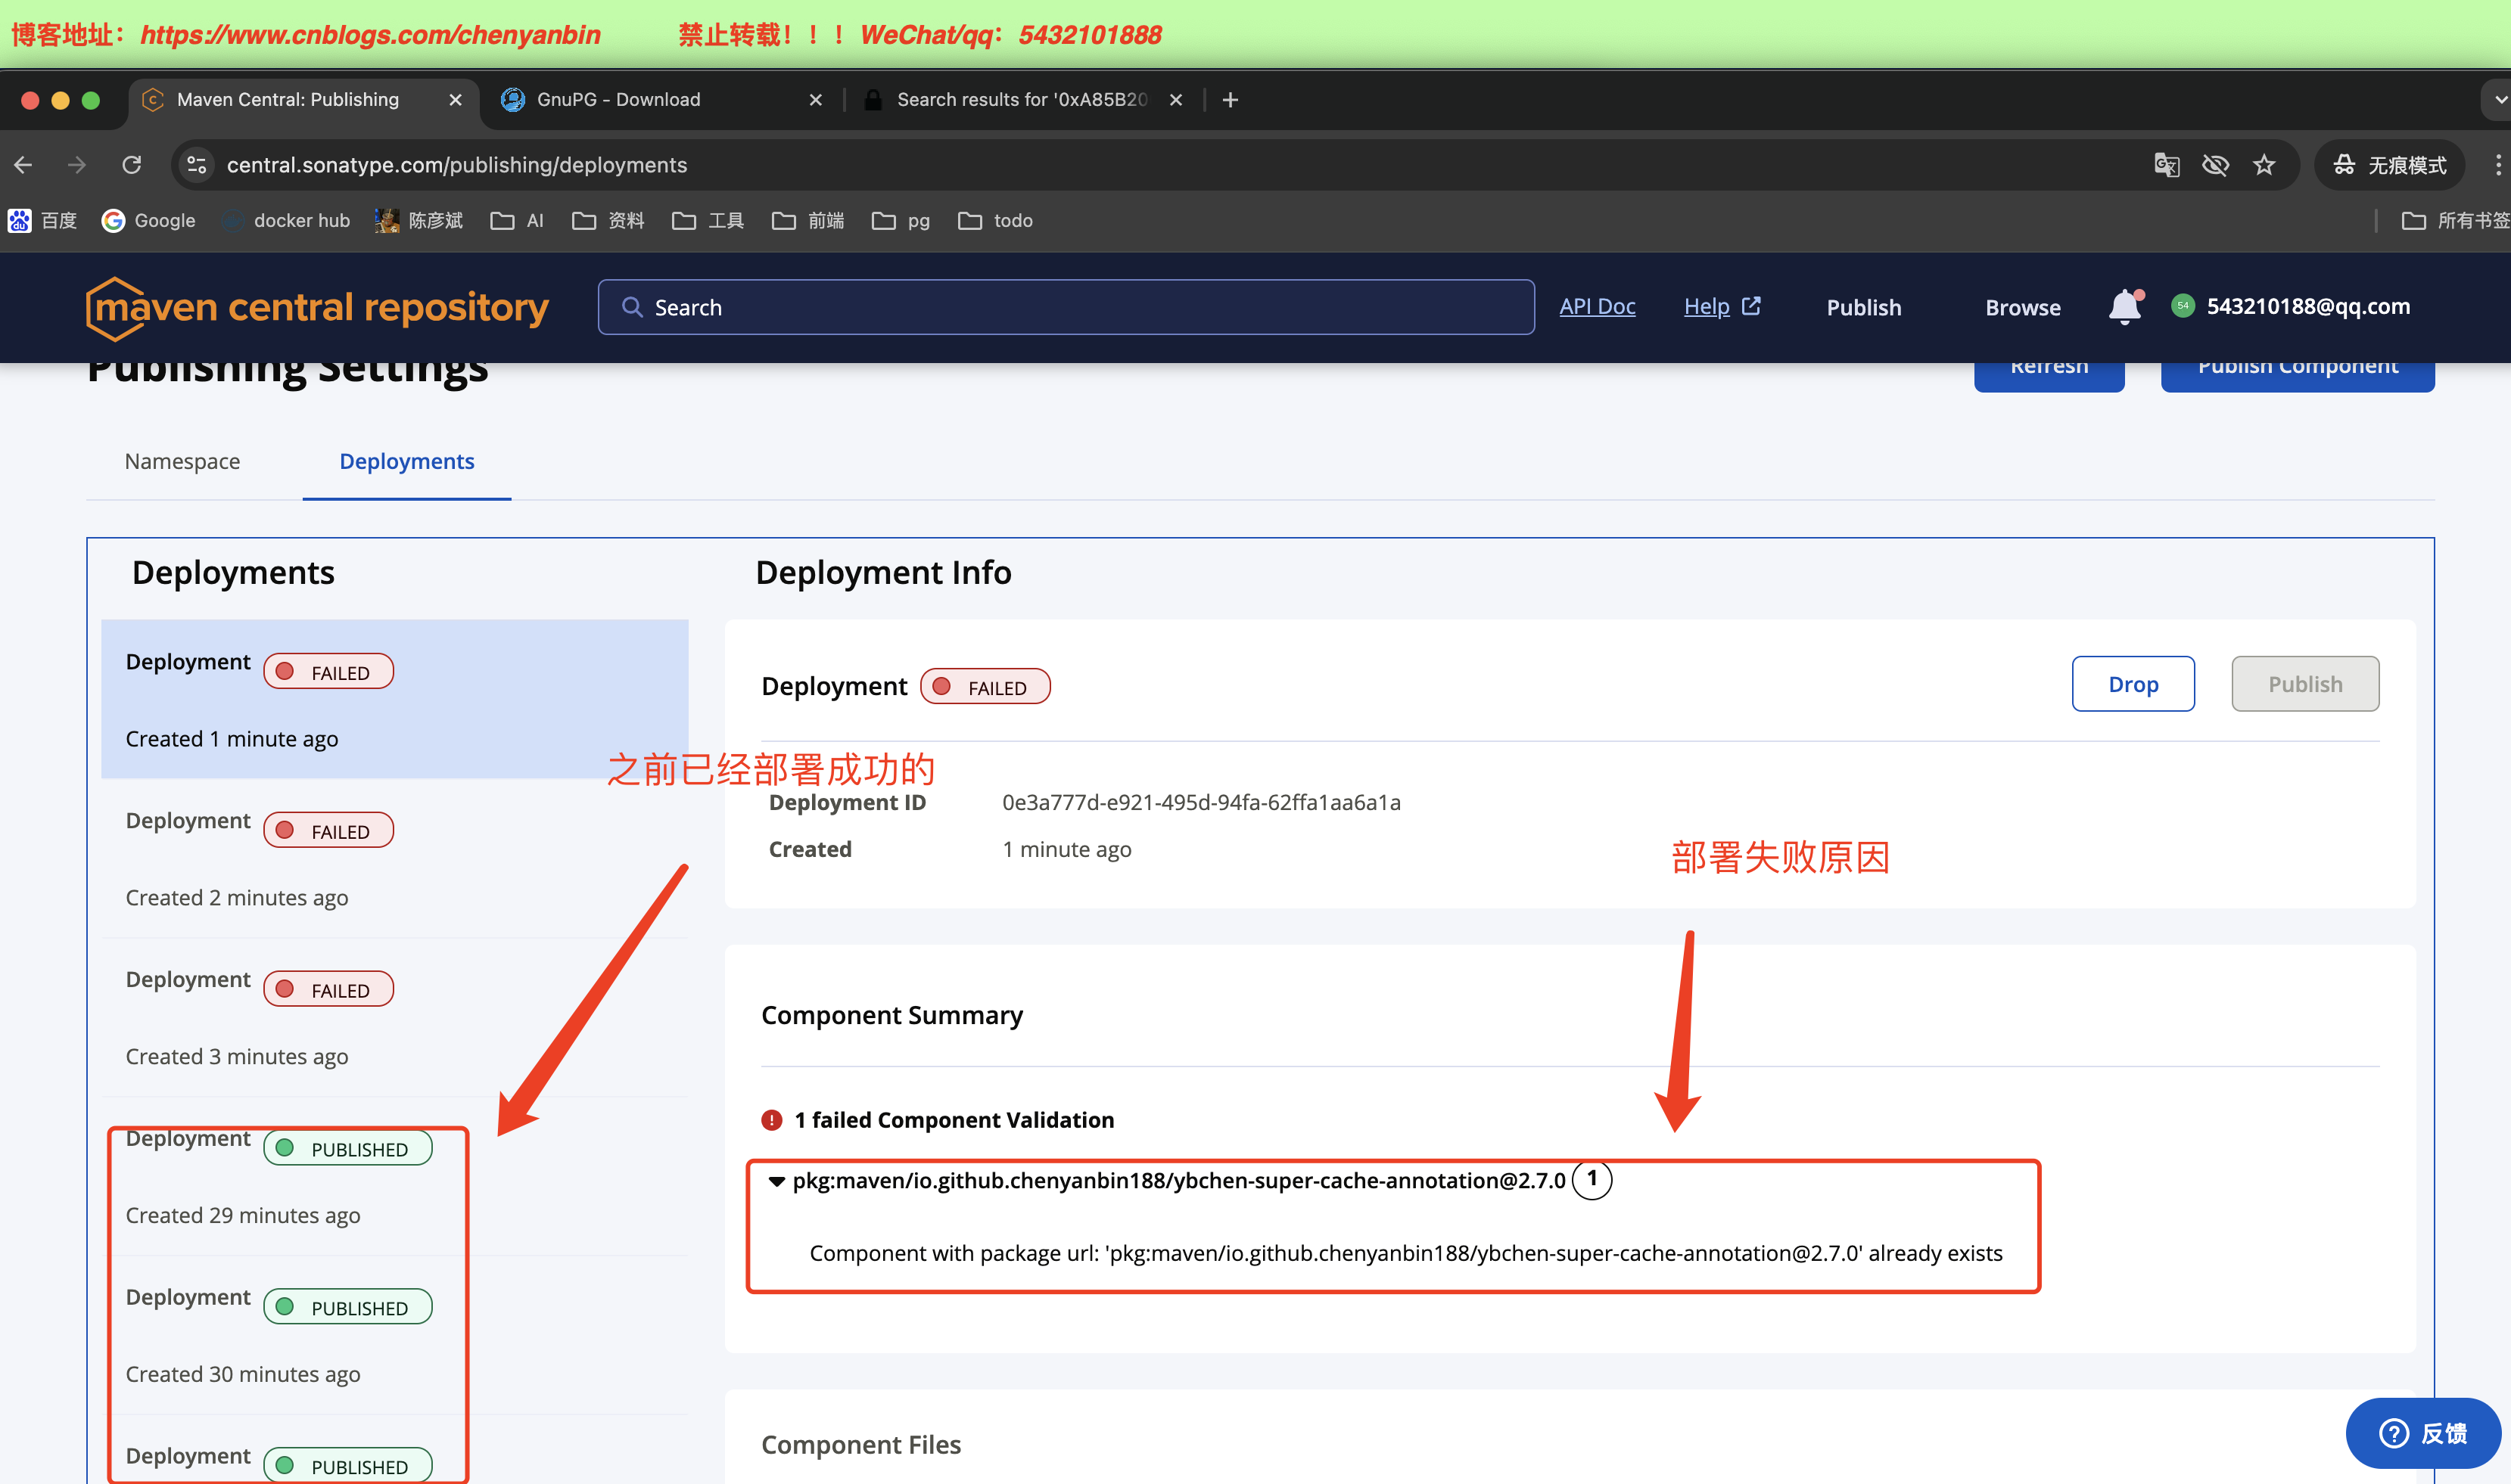Click the Maven repository Search field
This screenshot has width=2511, height=1484.
[1066, 307]
